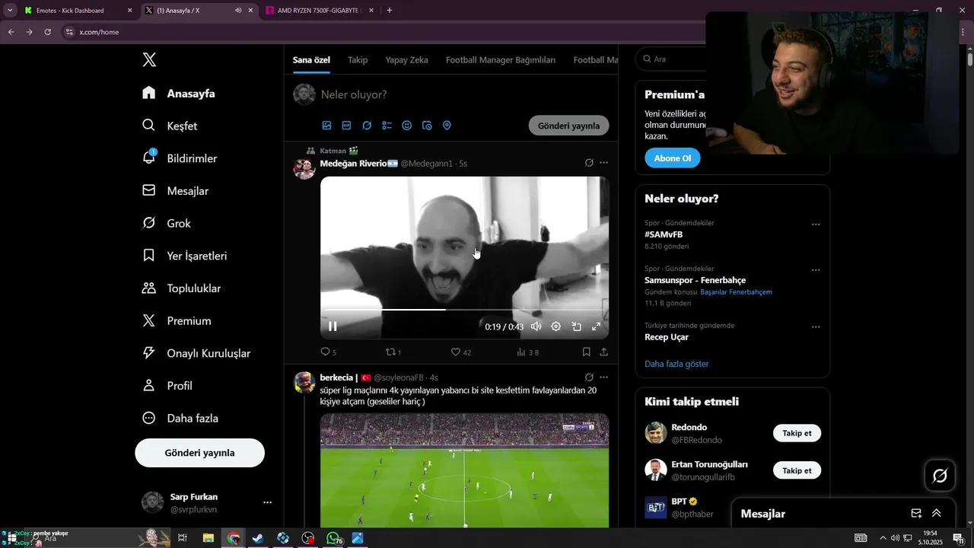Screen dimensions: 974x548
Task: Click Grok enhance icon in composer
Action: point(367,126)
